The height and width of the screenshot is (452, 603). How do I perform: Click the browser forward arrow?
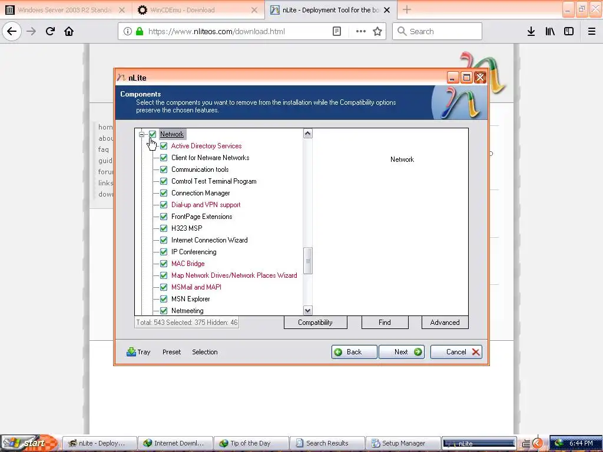(x=31, y=31)
